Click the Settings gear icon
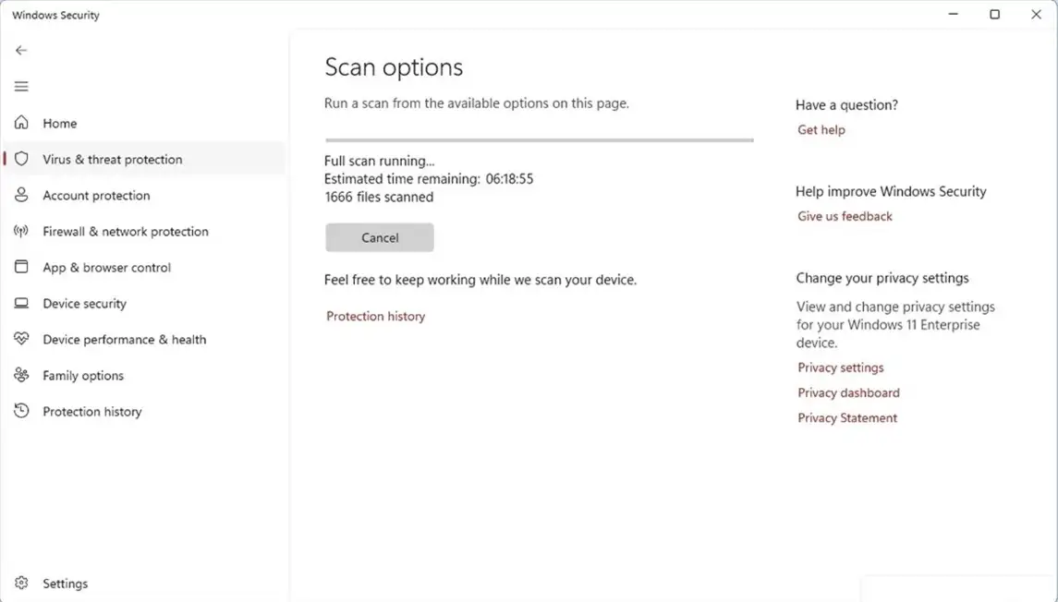Image resolution: width=1058 pixels, height=602 pixels. click(x=21, y=583)
